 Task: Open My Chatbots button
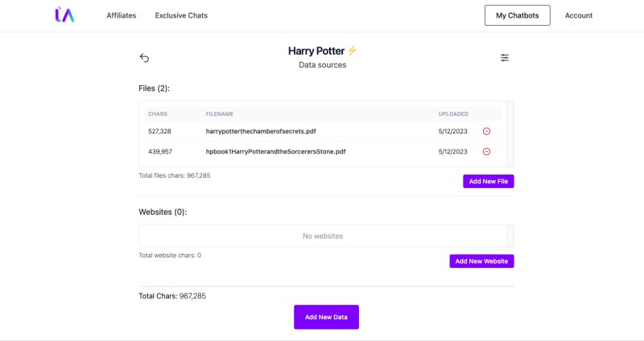(517, 15)
